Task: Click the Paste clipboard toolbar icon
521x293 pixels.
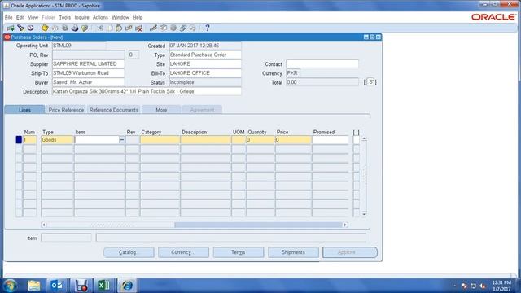Action: [x=119, y=28]
